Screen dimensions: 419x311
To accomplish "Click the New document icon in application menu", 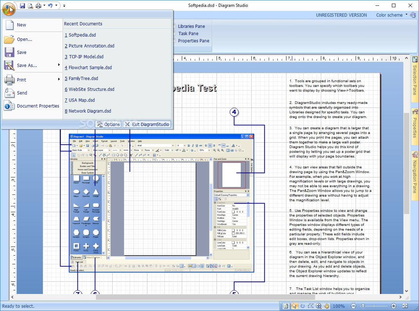I will (x=10, y=25).
